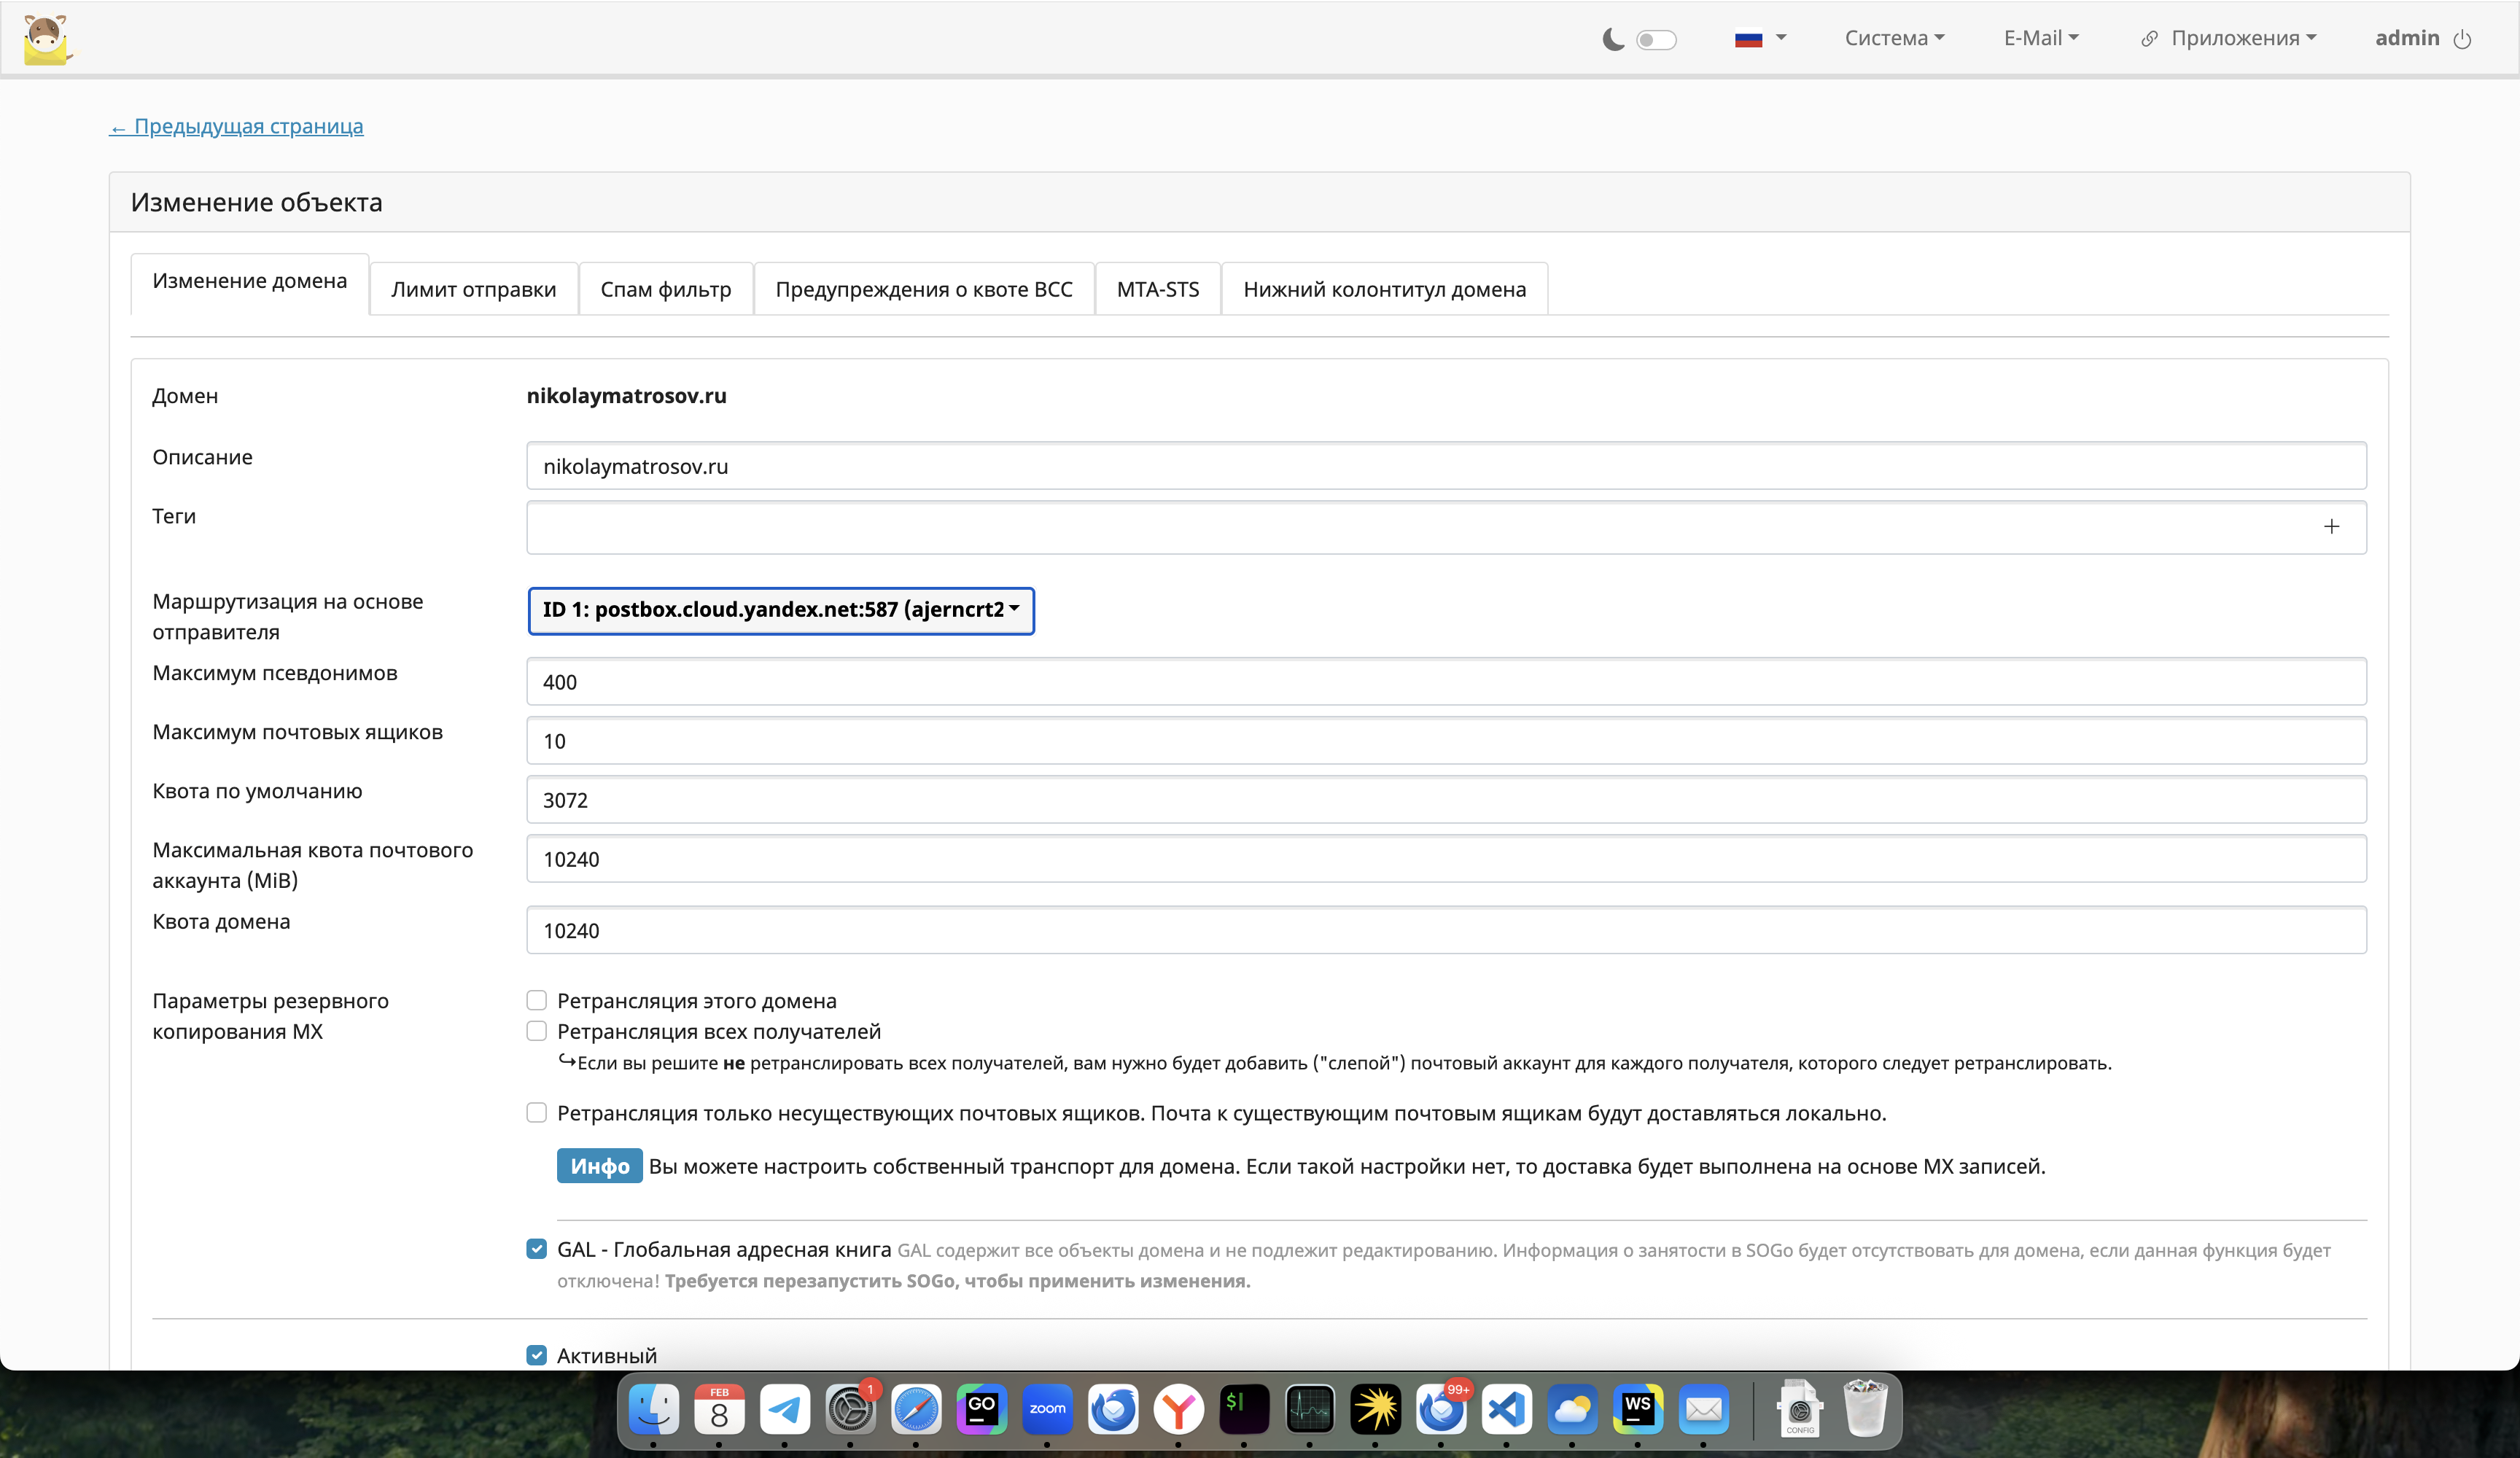Click the plus icon in Теги field
This screenshot has width=2520, height=1458.
tap(2331, 527)
